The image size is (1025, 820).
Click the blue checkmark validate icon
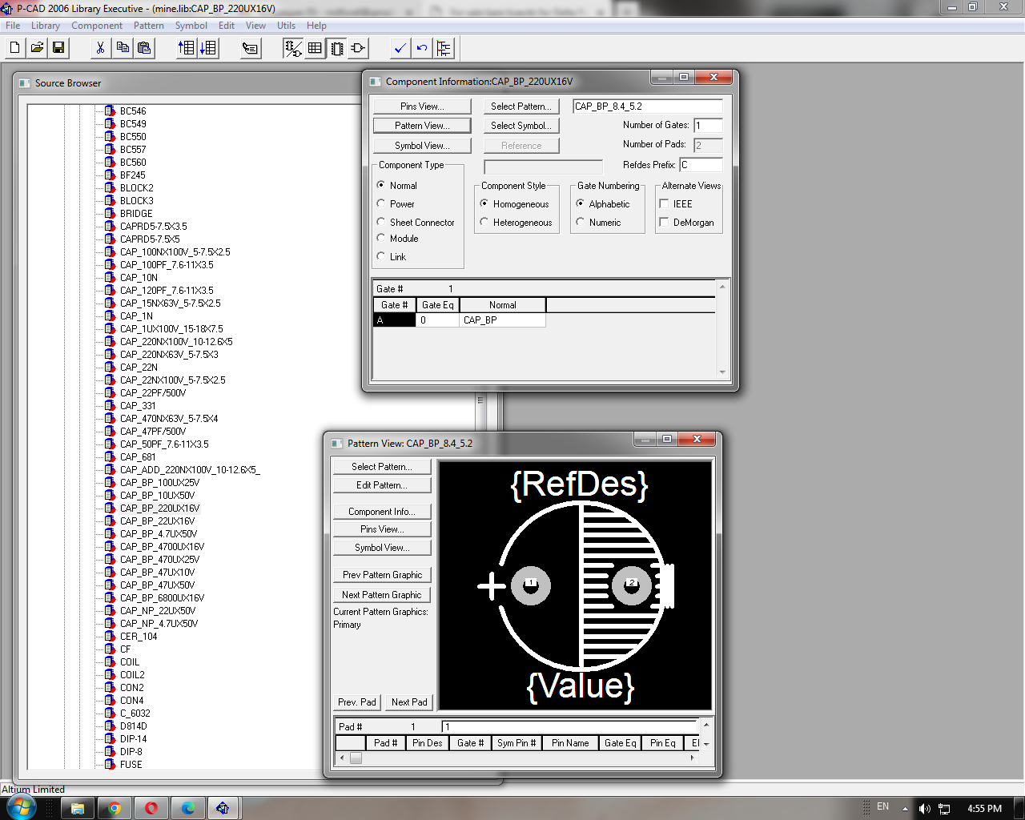400,48
